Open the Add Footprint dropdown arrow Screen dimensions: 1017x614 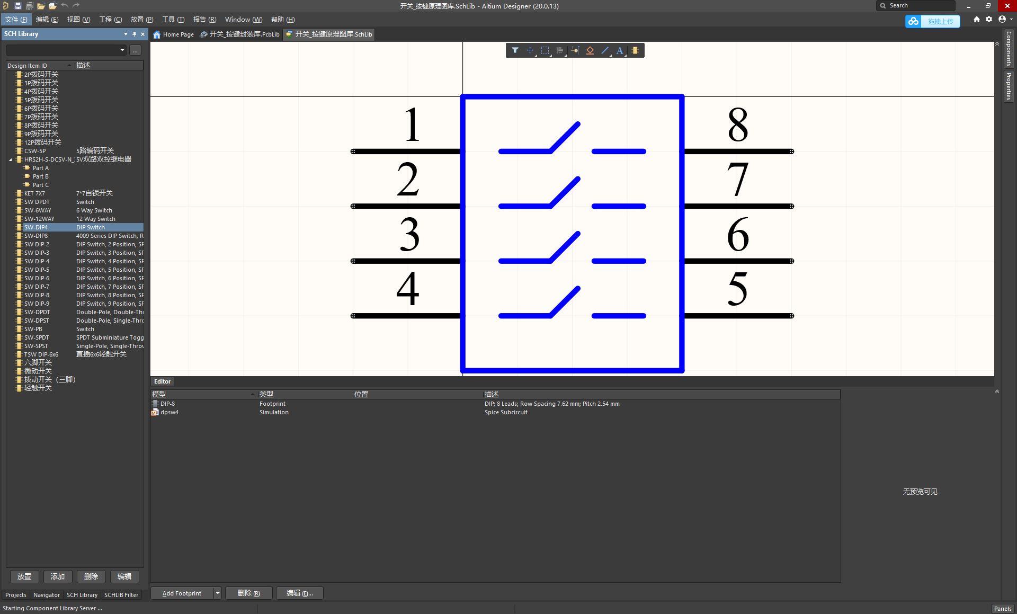pyautogui.click(x=217, y=593)
